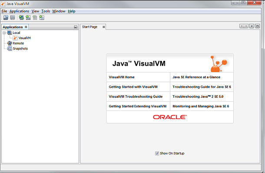Maximize the Start Page window pane
The height and width of the screenshot is (173, 265).
(257, 26)
